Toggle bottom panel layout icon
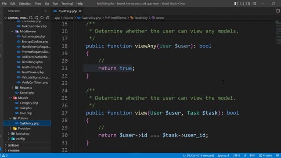 pos(242,4)
